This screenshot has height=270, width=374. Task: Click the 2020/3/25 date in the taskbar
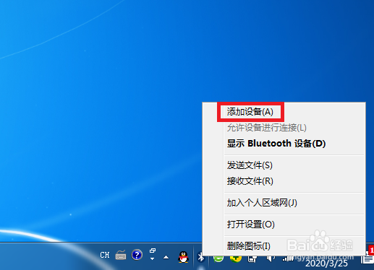point(326,264)
